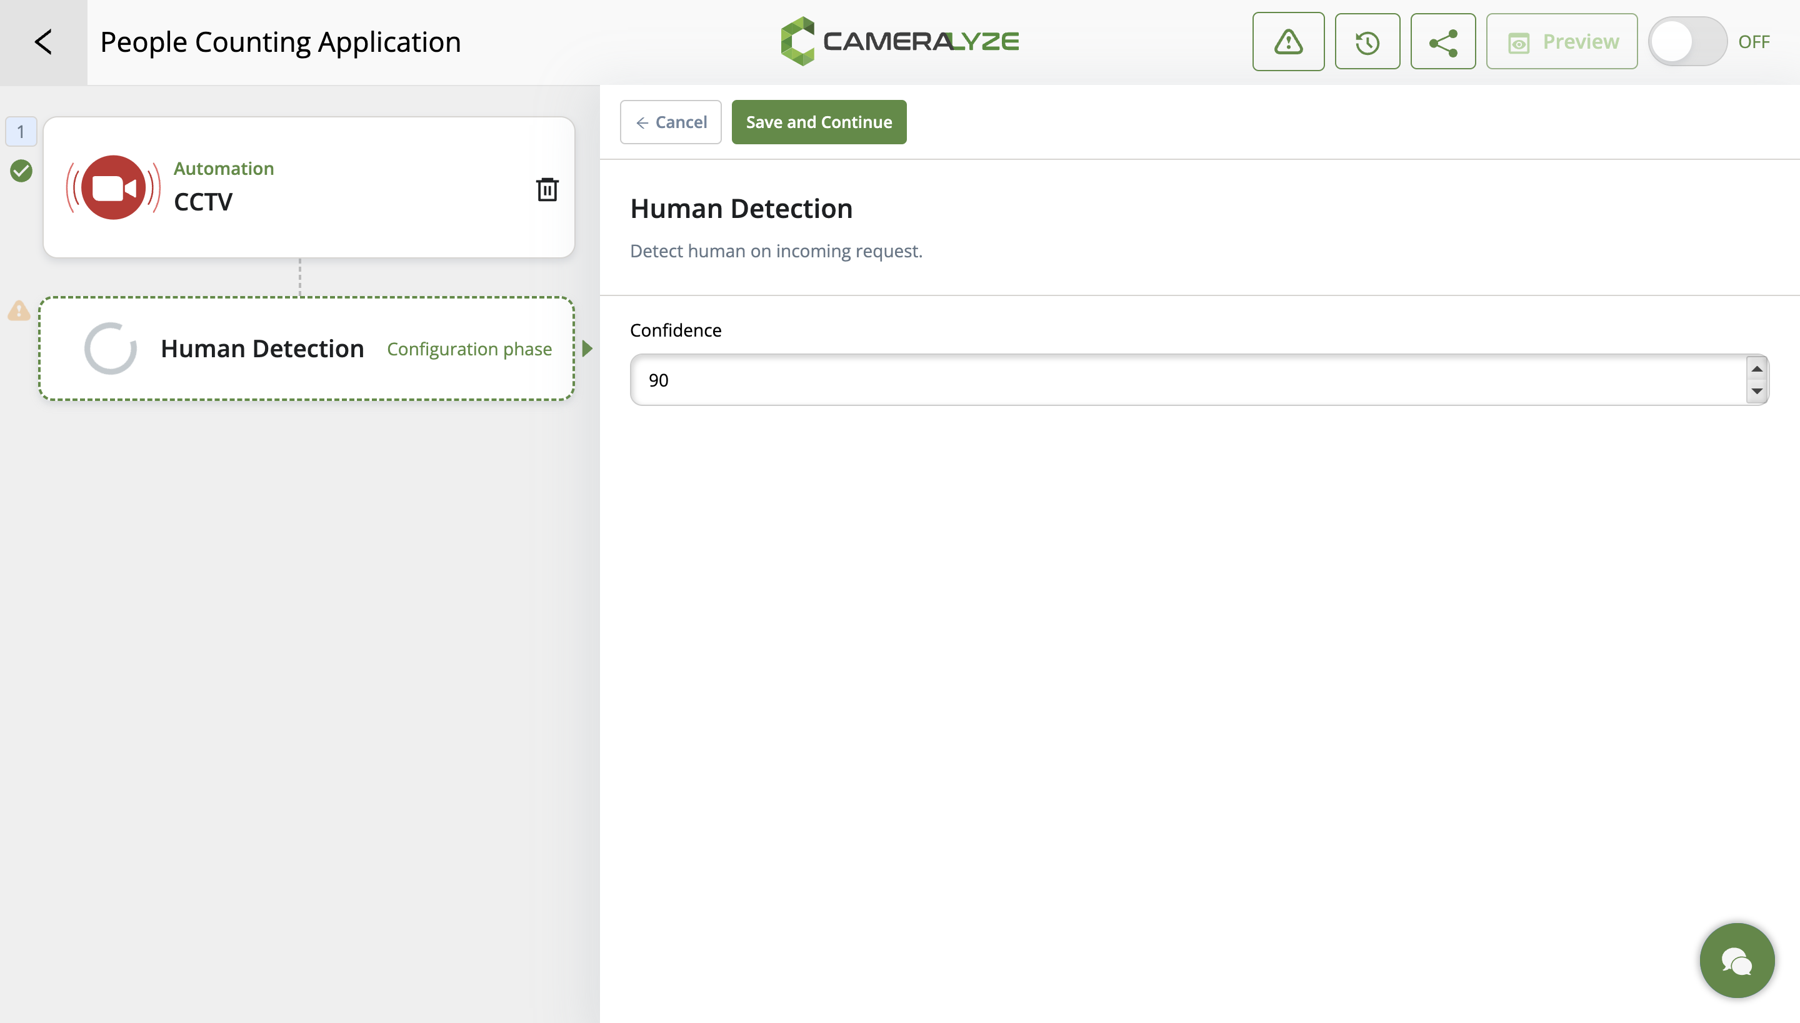Click Save and Continue

click(819, 122)
